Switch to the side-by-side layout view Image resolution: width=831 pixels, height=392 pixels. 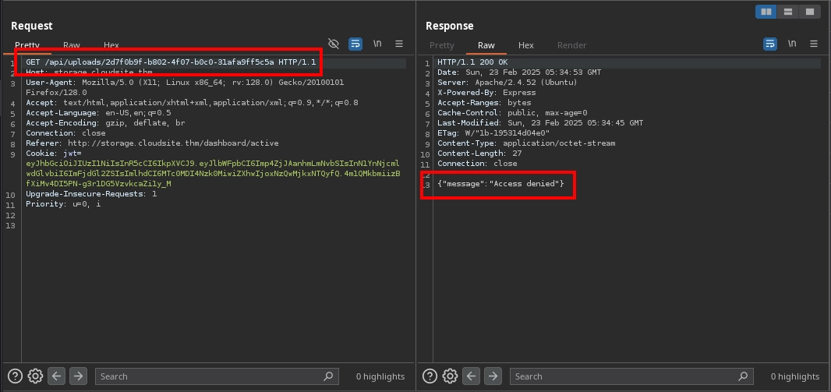(766, 12)
